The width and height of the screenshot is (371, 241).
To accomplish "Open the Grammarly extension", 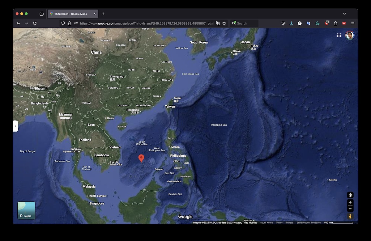I will point(317,23).
